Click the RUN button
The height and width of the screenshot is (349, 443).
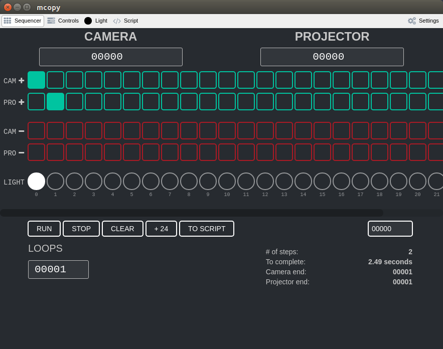[x=44, y=229]
